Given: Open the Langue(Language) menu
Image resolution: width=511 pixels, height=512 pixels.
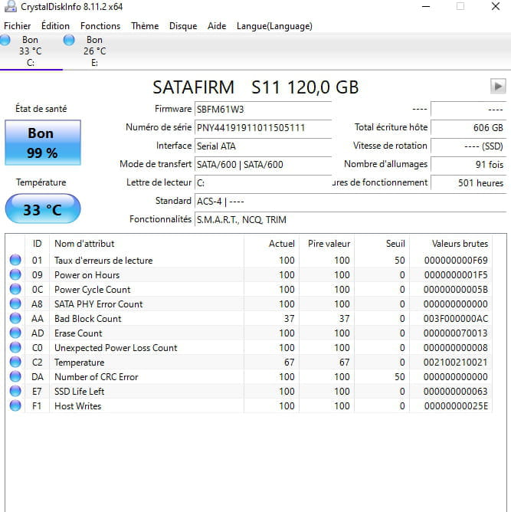Looking at the screenshot, I should [x=274, y=26].
